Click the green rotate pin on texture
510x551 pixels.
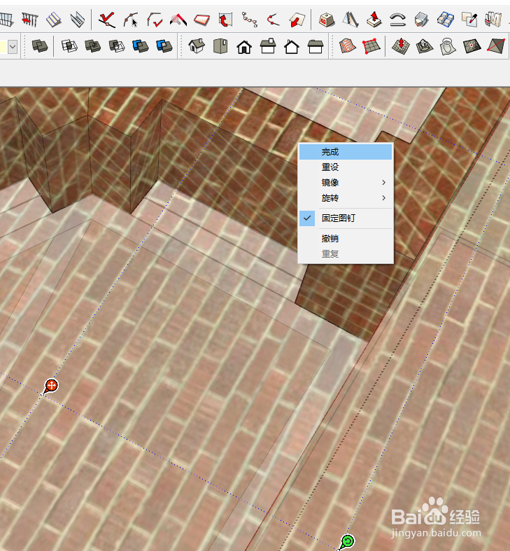pos(346,542)
